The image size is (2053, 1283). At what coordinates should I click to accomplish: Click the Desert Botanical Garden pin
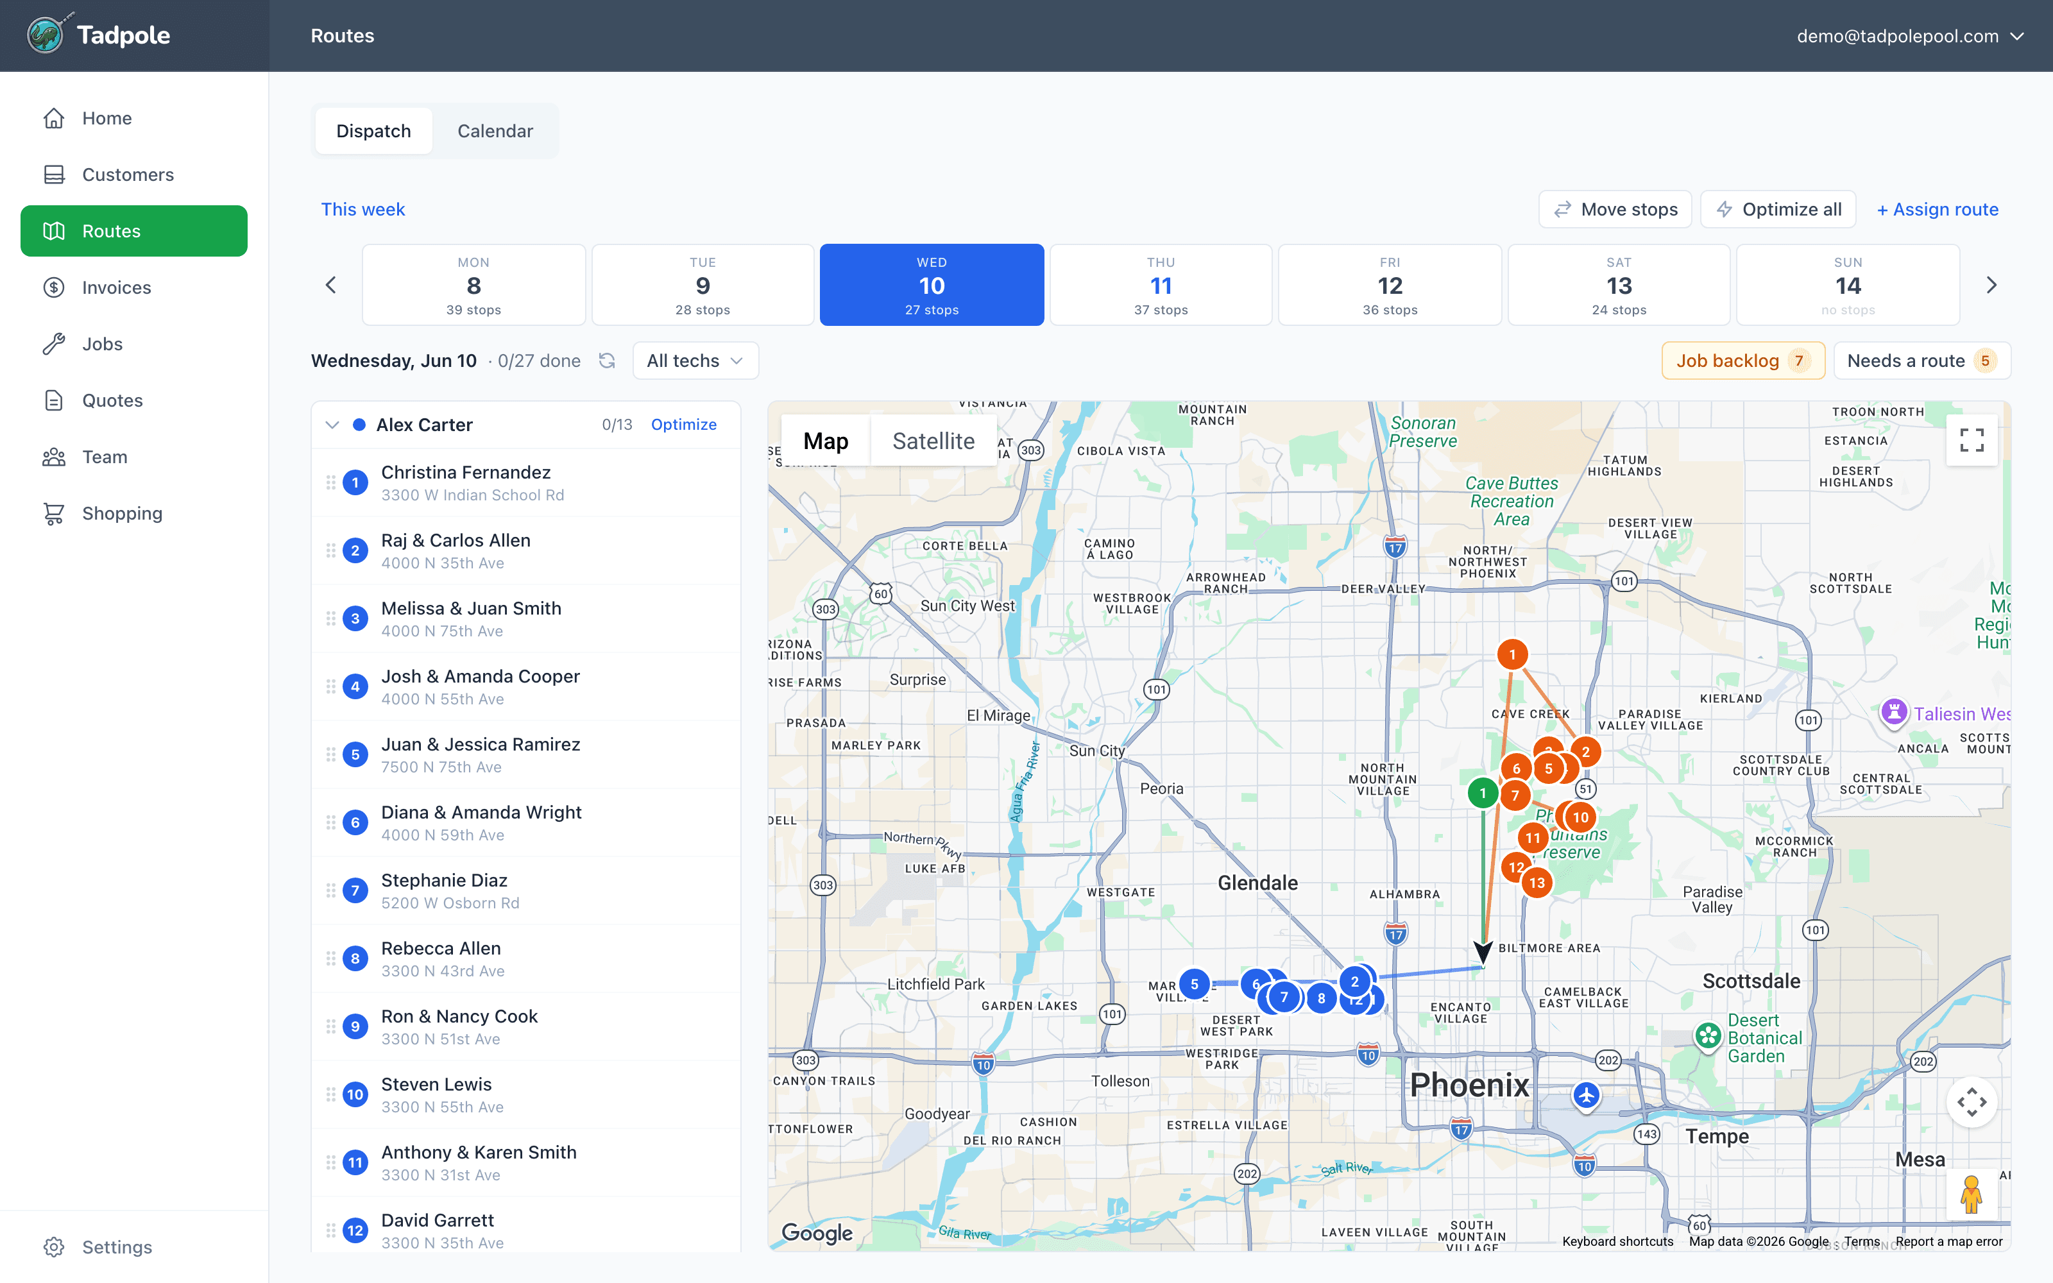coord(1708,1036)
